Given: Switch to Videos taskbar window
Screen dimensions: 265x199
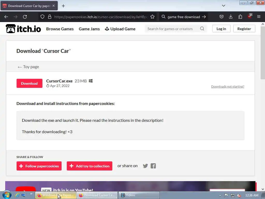Looking at the screenshot, I should pos(139,195).
